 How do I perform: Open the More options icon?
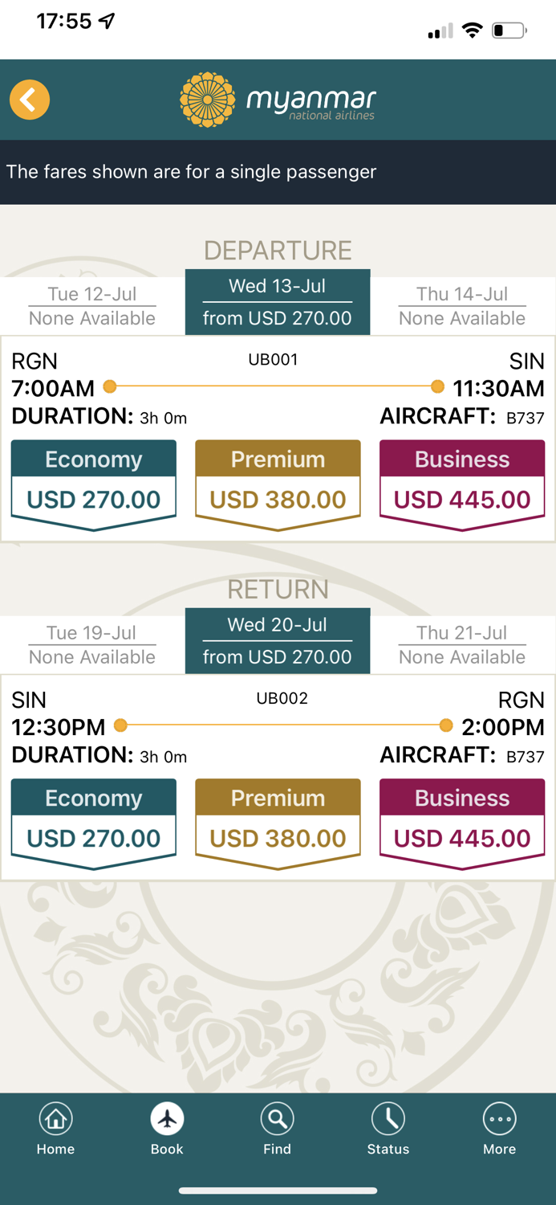[x=499, y=1117]
